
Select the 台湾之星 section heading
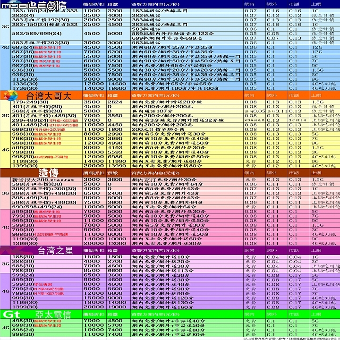(55, 251)
